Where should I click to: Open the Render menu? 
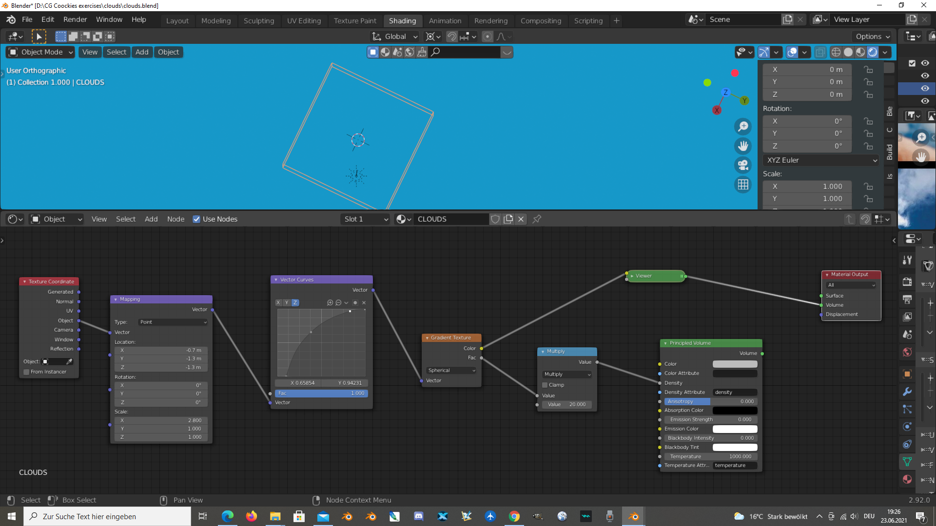[75, 19]
